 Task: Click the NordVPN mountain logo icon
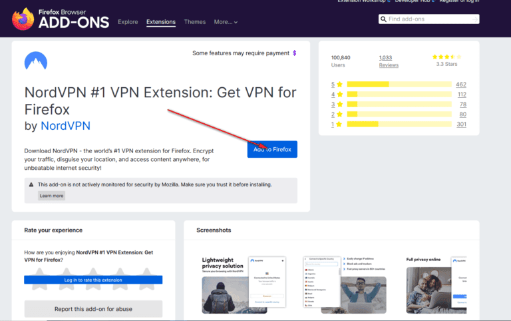tap(36, 61)
